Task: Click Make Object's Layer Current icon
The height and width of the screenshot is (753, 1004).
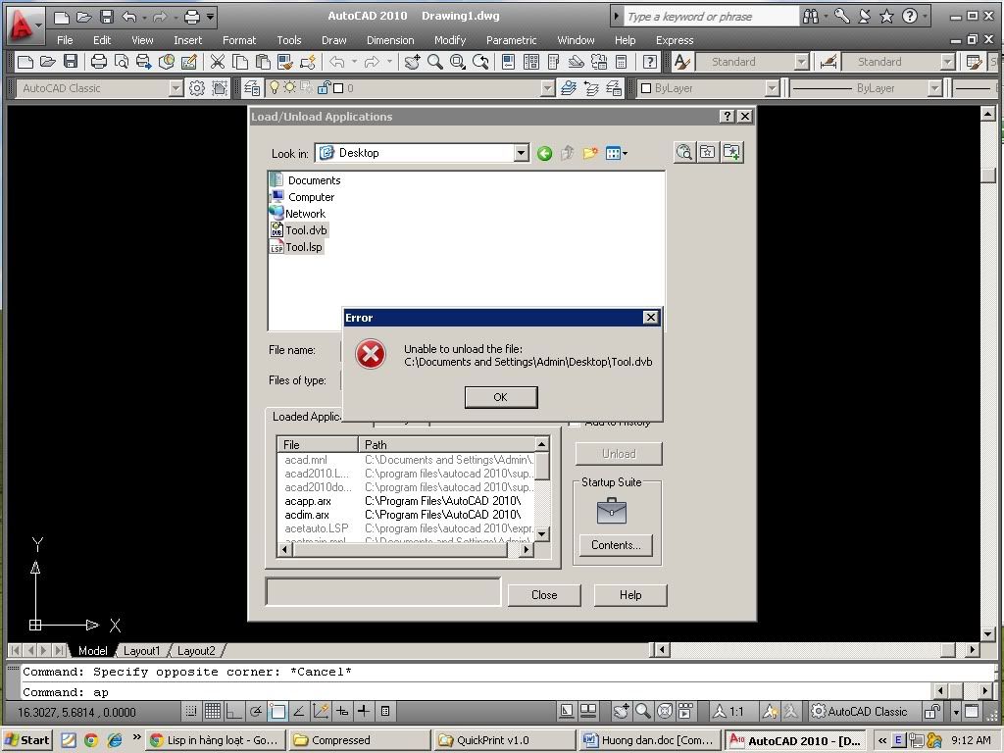Action: 568,88
